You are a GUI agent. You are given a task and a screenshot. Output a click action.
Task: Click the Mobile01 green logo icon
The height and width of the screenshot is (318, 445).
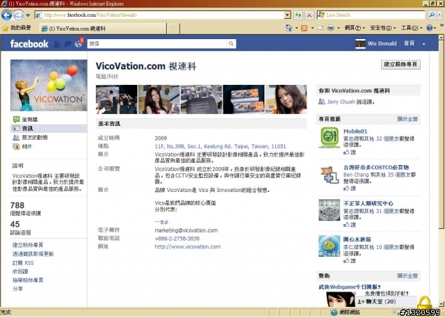(x=329, y=137)
